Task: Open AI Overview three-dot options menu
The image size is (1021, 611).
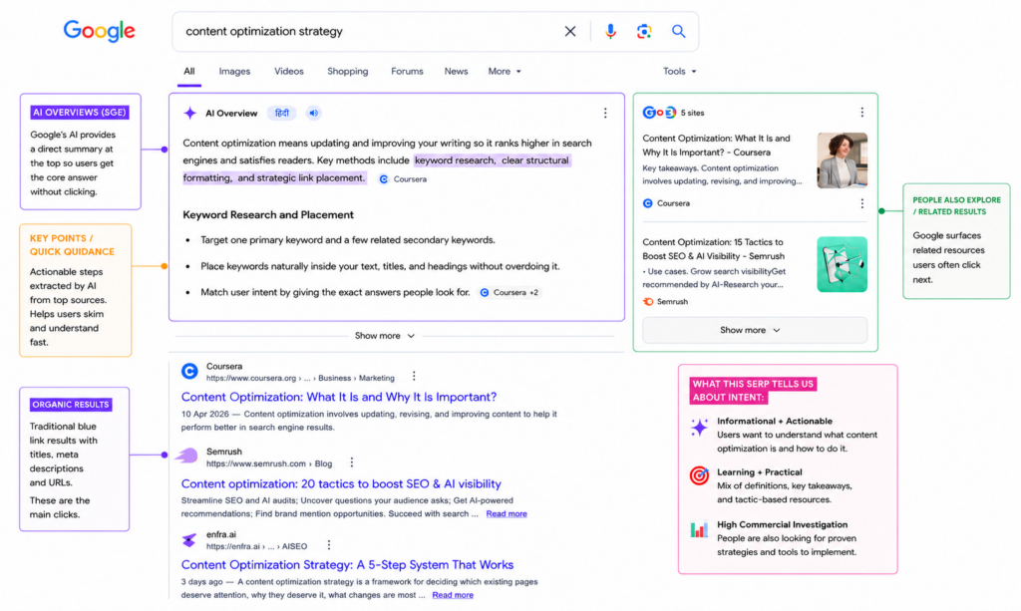Action: coord(605,114)
